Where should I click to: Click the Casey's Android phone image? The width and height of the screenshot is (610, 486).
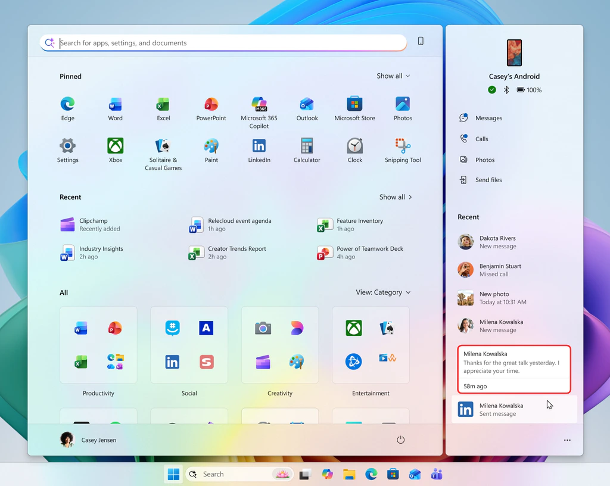[x=514, y=52]
